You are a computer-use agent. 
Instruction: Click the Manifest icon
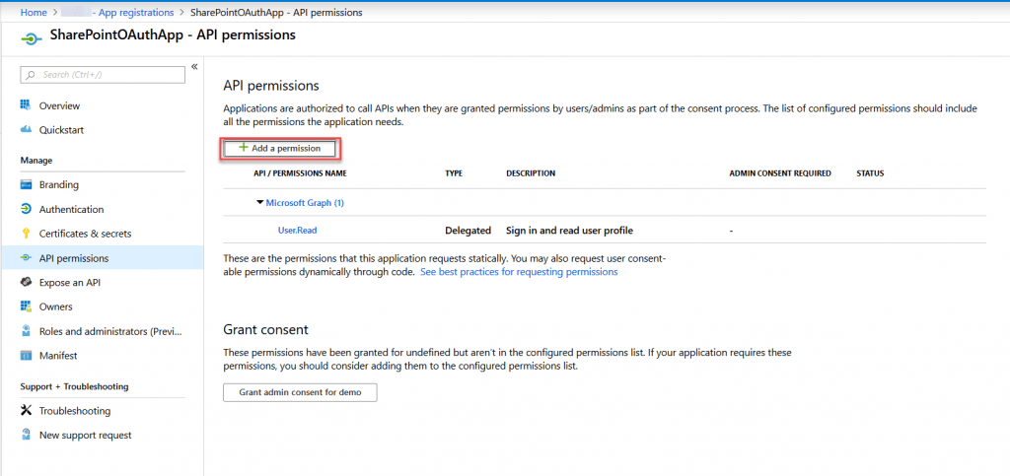[26, 356]
